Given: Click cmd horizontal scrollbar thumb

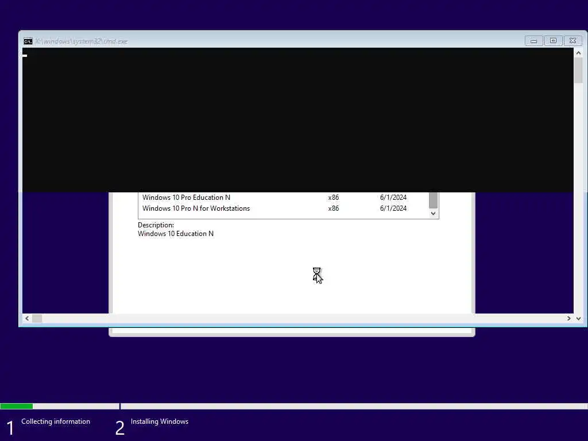Looking at the screenshot, I should (x=37, y=318).
